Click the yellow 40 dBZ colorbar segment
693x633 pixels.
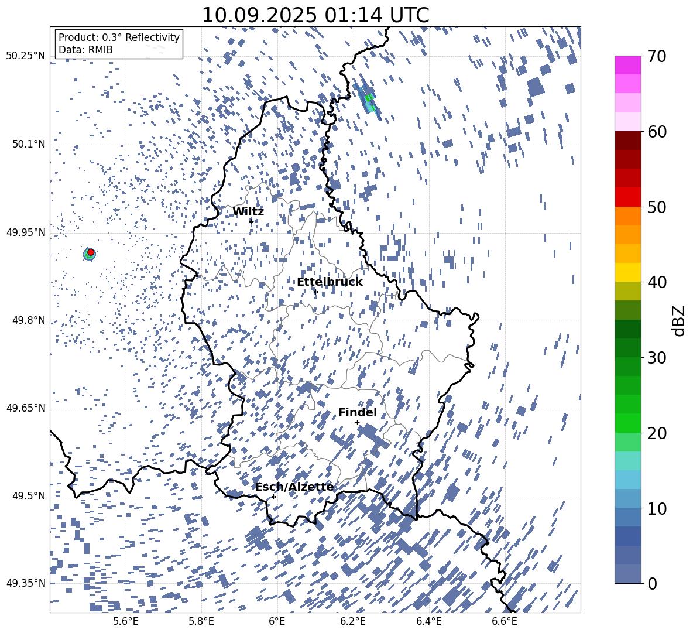click(x=627, y=272)
